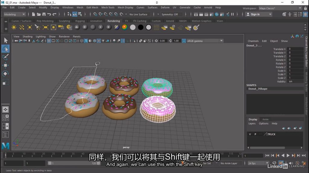309x173 pixels.
Task: Switch to the Poly Modeling shelf tab
Action: pos(45,21)
